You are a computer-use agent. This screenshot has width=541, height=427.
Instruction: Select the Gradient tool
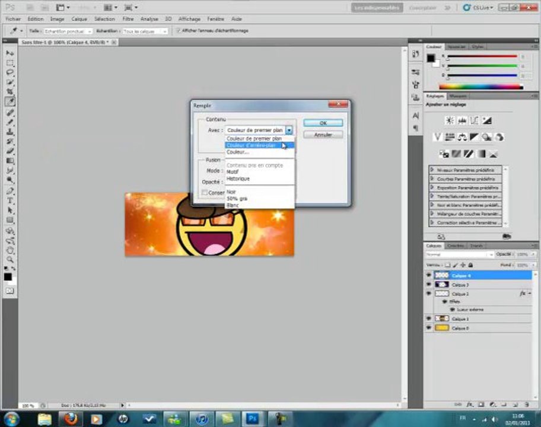[10, 161]
